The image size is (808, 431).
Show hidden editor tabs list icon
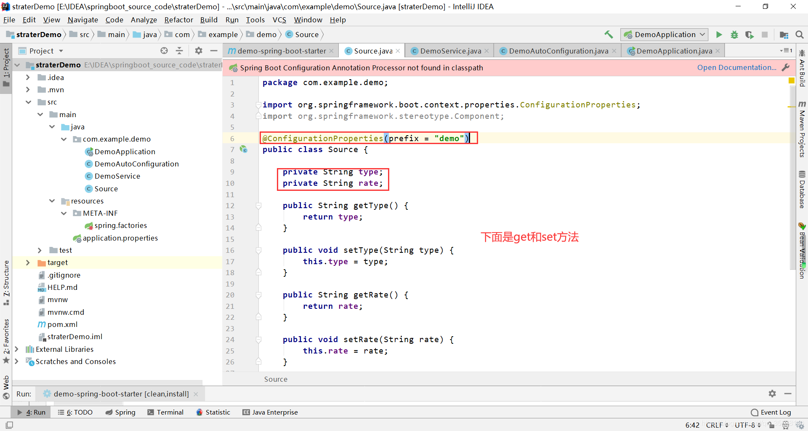(x=786, y=51)
